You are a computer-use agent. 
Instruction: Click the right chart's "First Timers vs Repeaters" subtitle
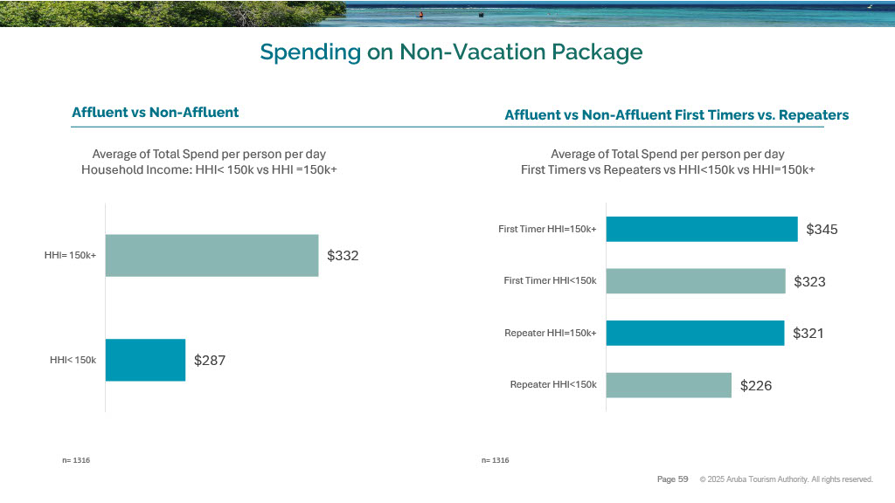click(x=668, y=169)
